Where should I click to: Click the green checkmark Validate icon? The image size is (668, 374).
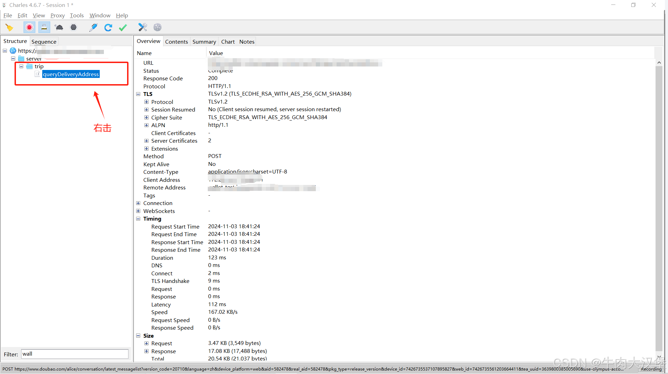[123, 27]
